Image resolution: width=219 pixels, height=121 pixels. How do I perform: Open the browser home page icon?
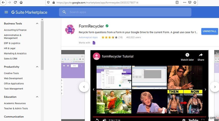point(21,3)
